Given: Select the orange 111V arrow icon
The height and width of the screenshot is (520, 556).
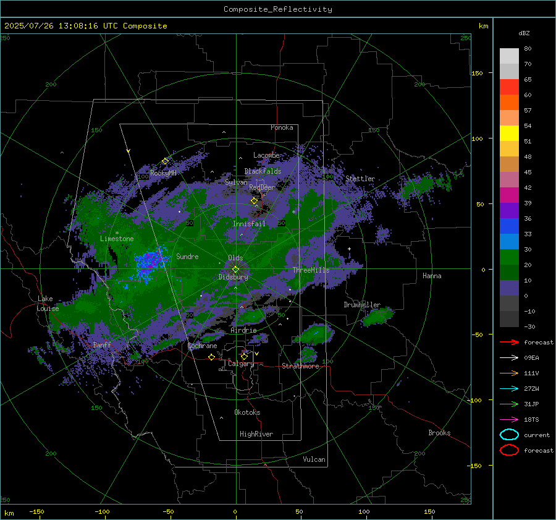Looking at the screenshot, I should [x=509, y=373].
